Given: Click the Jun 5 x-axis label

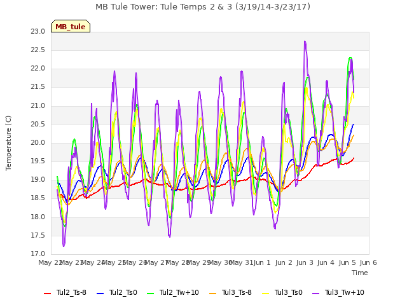Looking at the screenshot, I should pyautogui.click(x=347, y=262).
